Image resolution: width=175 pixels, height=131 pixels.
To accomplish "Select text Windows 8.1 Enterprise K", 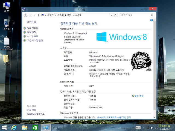I will (75, 33).
